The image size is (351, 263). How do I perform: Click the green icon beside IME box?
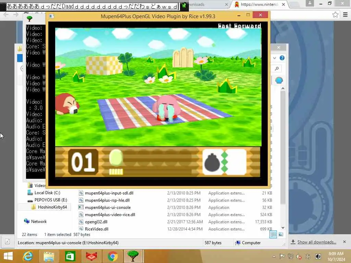click(x=184, y=5)
